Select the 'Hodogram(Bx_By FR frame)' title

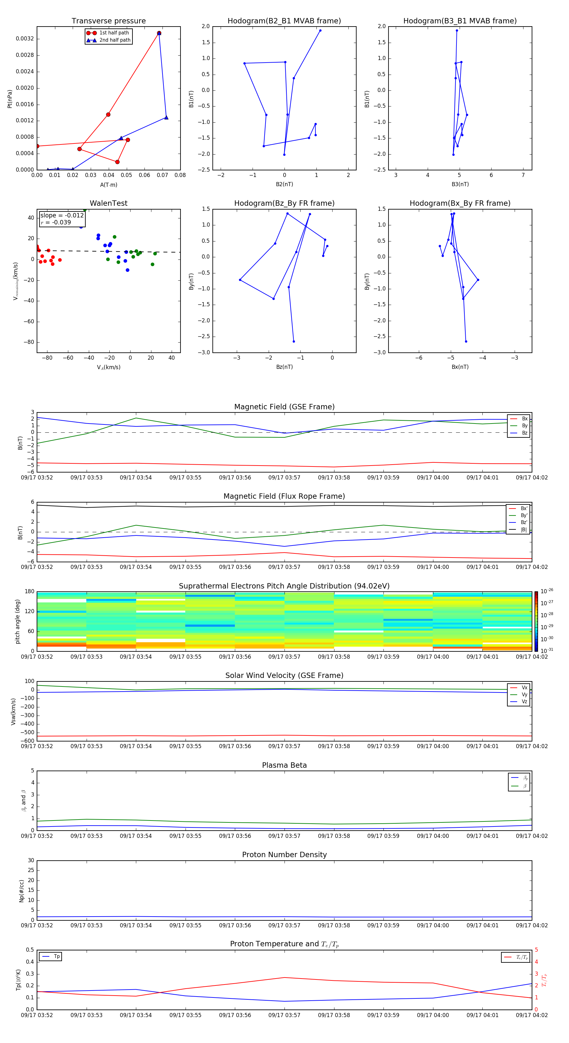[460, 203]
